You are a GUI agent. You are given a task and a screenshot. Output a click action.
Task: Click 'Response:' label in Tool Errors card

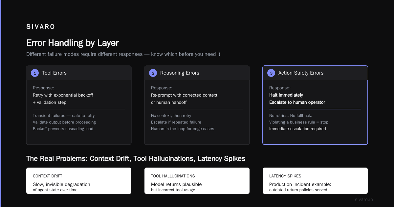(43, 88)
